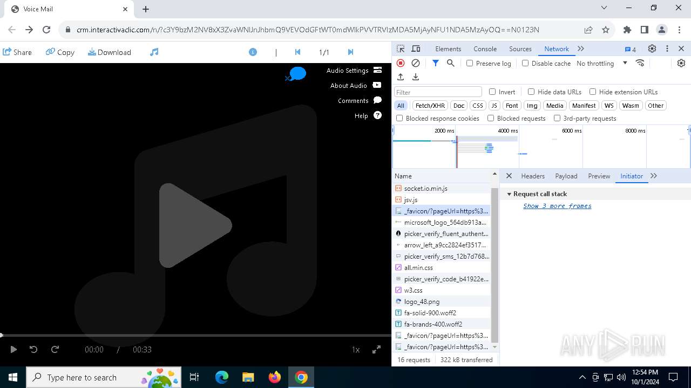Go to next track icon
The image size is (691, 388).
coord(350,52)
